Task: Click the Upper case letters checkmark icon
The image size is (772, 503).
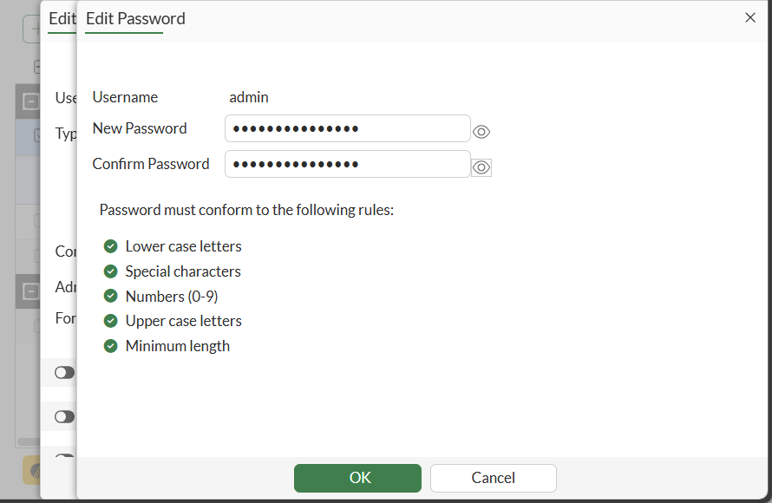Action: pyautogui.click(x=110, y=321)
